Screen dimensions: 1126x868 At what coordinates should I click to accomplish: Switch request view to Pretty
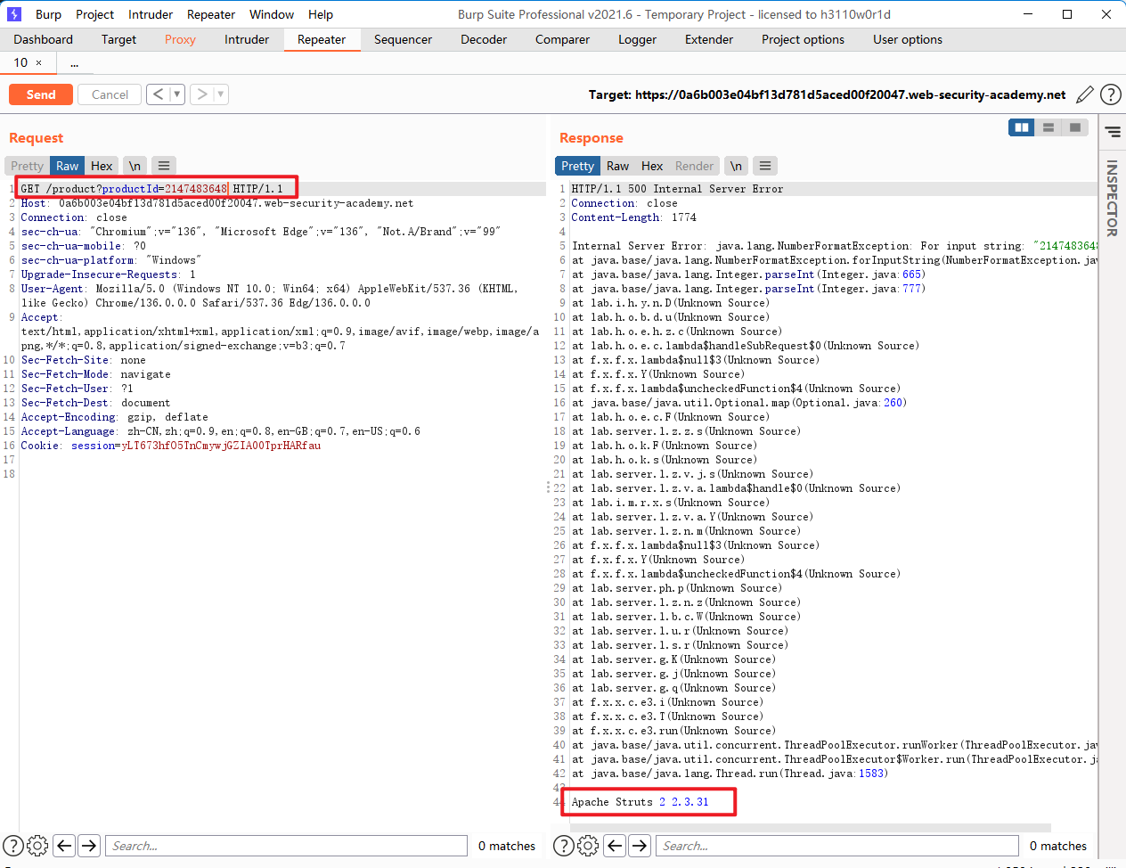coord(27,166)
